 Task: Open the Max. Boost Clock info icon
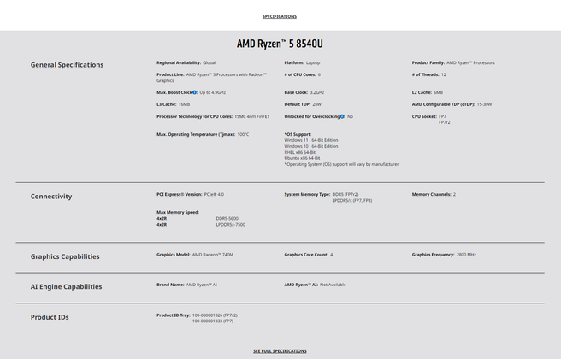tap(195, 92)
